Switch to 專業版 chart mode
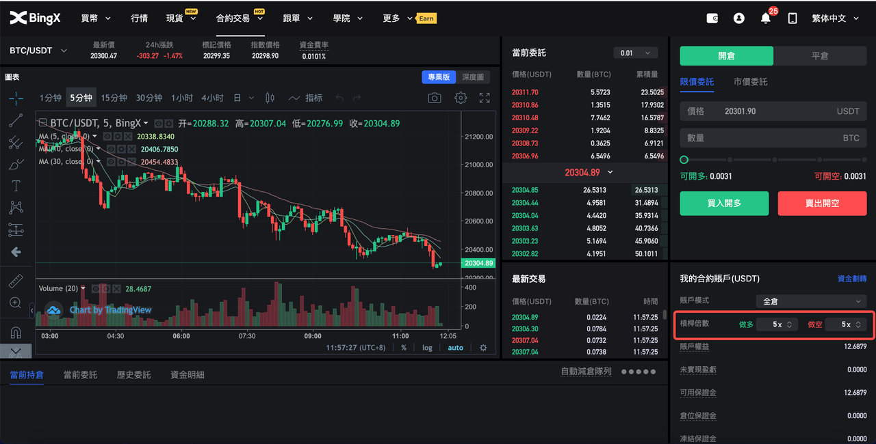876x444 pixels. point(438,77)
